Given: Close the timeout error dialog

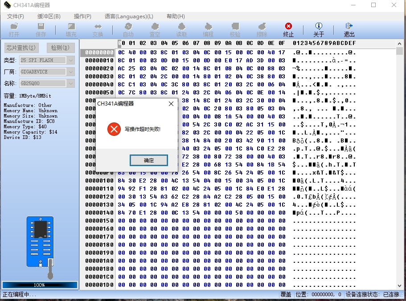Looking at the screenshot, I should tap(171, 104).
